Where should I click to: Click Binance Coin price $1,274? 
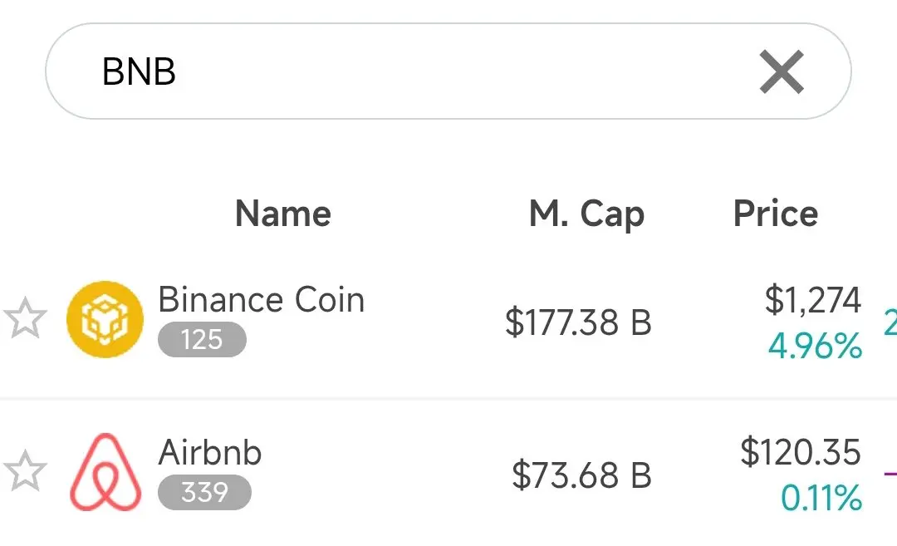tap(813, 300)
